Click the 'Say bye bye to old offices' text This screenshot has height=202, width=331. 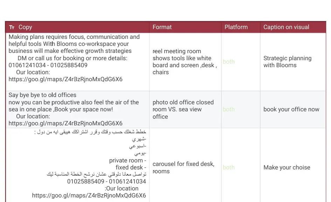tap(42, 95)
